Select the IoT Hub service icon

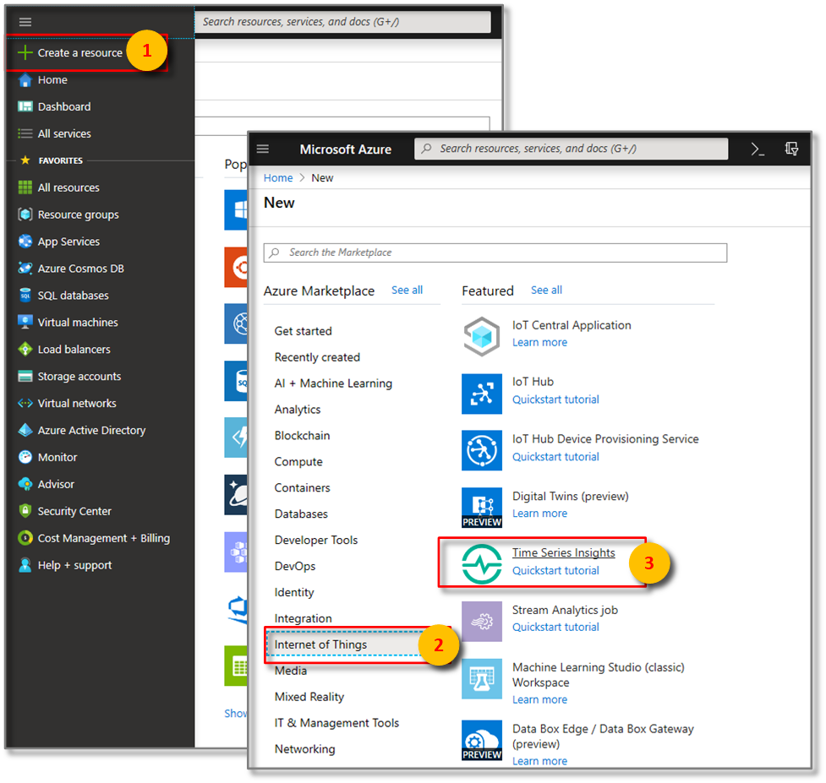[481, 394]
